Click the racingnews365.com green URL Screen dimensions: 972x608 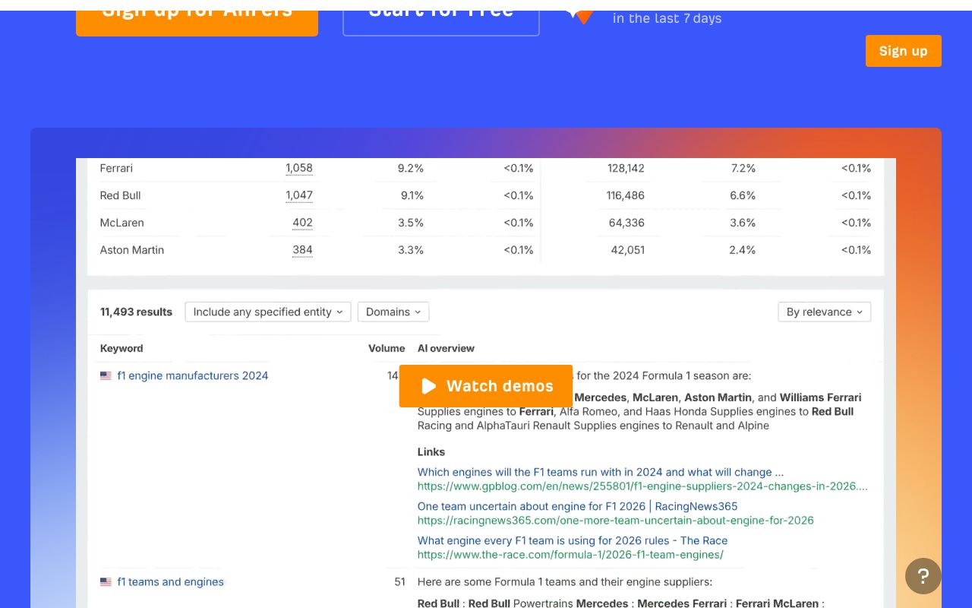click(x=616, y=521)
